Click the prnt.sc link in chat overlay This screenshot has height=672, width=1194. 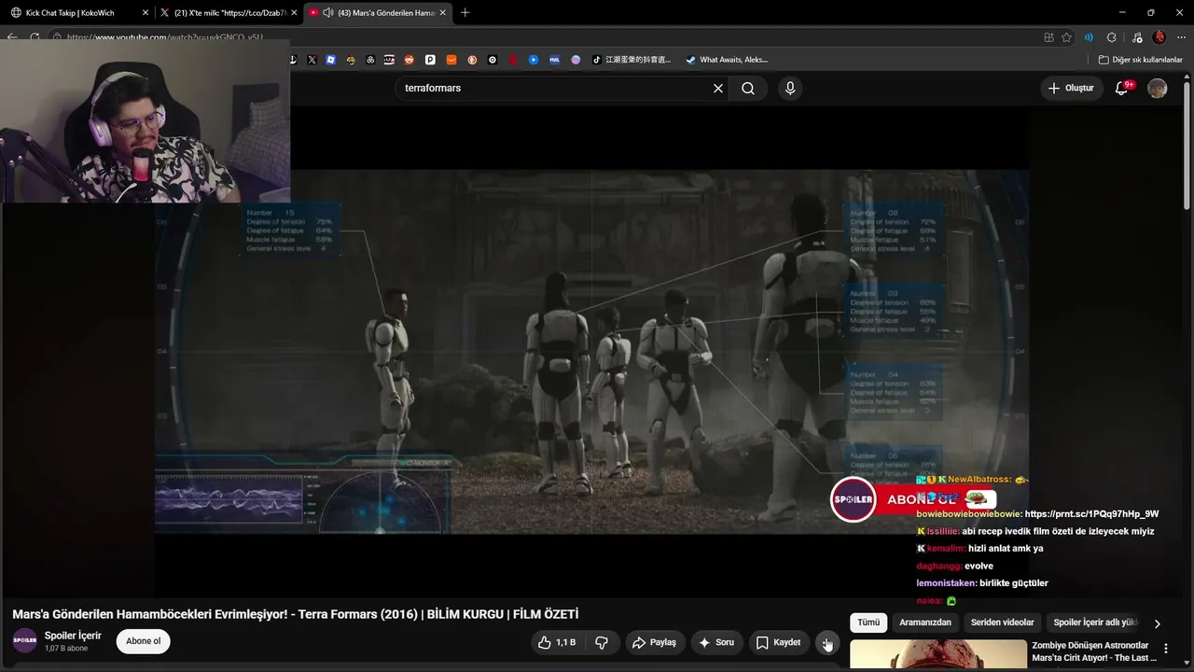coord(1091,514)
